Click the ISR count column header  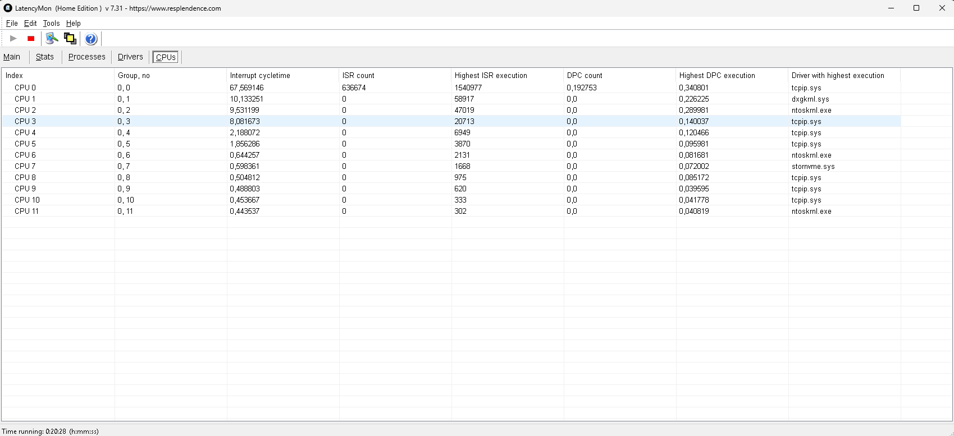[x=395, y=75]
